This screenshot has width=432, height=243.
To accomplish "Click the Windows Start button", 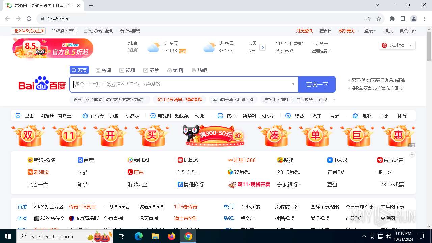I will (8, 236).
